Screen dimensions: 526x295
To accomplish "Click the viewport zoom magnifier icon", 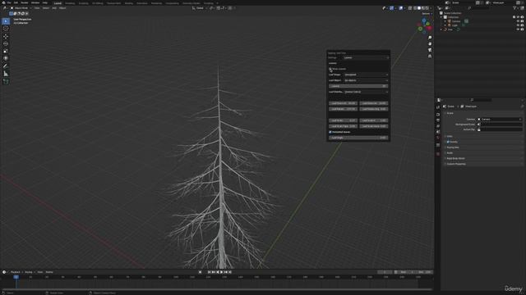I will (430, 38).
